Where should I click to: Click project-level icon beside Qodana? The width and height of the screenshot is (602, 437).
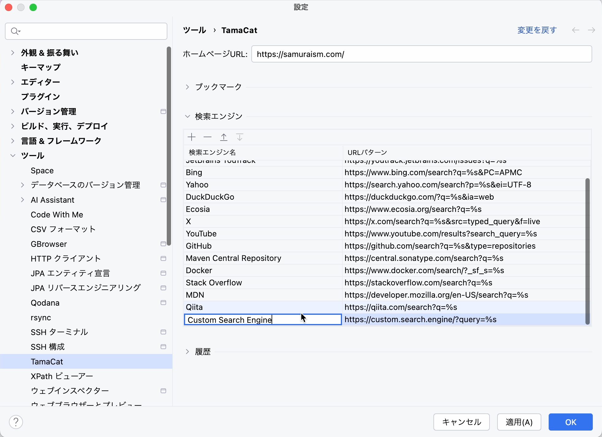(163, 303)
